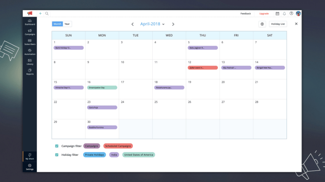This screenshot has width=325, height=182.
Task: Open the search magnifier icon
Action: [x=47, y=13]
